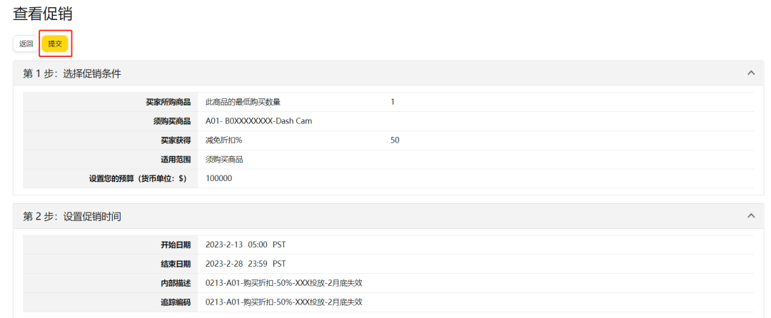Select the 内部描述 row's description text
Image resolution: width=771 pixels, height=318 pixels.
(283, 283)
